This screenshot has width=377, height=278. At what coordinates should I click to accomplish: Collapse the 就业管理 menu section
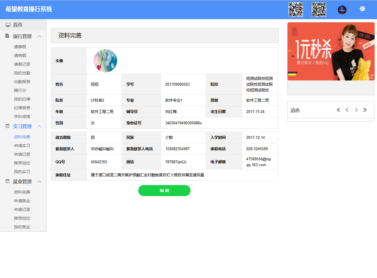pos(40,182)
